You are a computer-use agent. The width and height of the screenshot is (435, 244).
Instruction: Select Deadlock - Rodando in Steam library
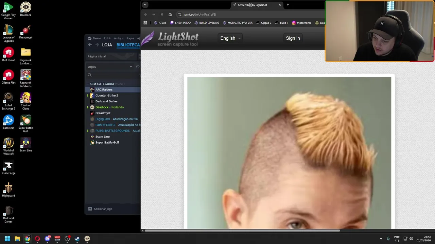point(113,107)
